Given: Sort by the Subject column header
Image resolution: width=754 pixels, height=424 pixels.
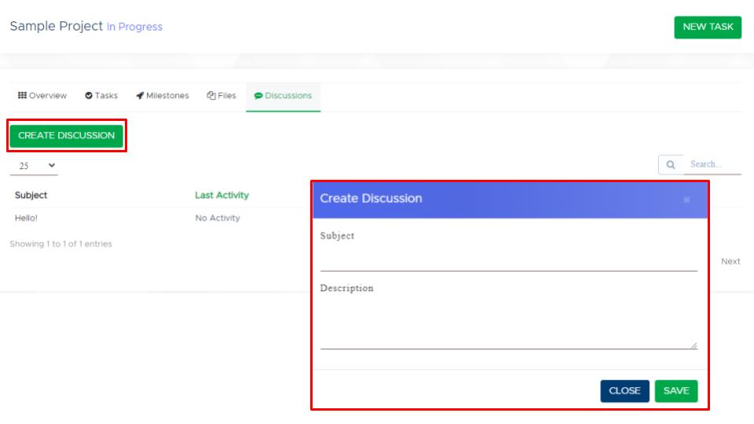Looking at the screenshot, I should pyautogui.click(x=31, y=196).
